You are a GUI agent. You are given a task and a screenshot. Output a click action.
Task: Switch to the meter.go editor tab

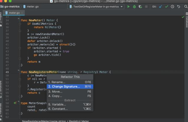click(14, 13)
